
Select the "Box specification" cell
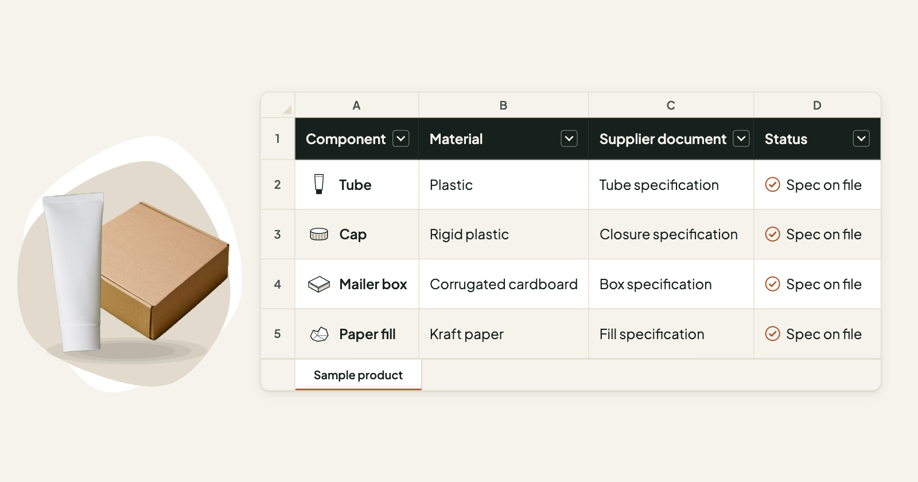click(x=671, y=284)
